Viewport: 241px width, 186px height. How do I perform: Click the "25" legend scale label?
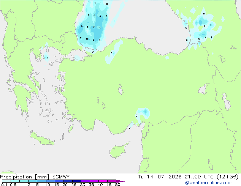click(x=74, y=184)
